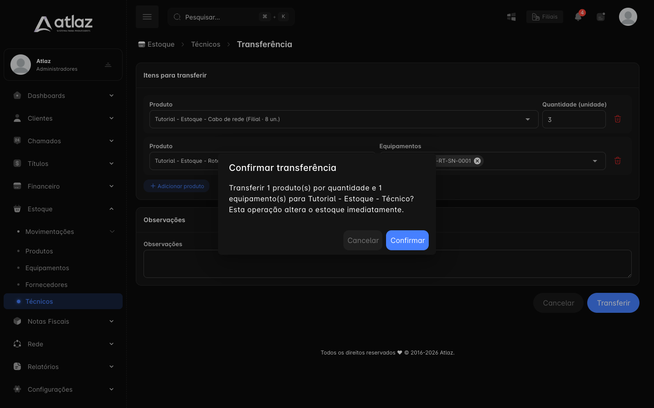Expand the Dashboards sidebar menu
The height and width of the screenshot is (408, 654).
pyautogui.click(x=63, y=96)
